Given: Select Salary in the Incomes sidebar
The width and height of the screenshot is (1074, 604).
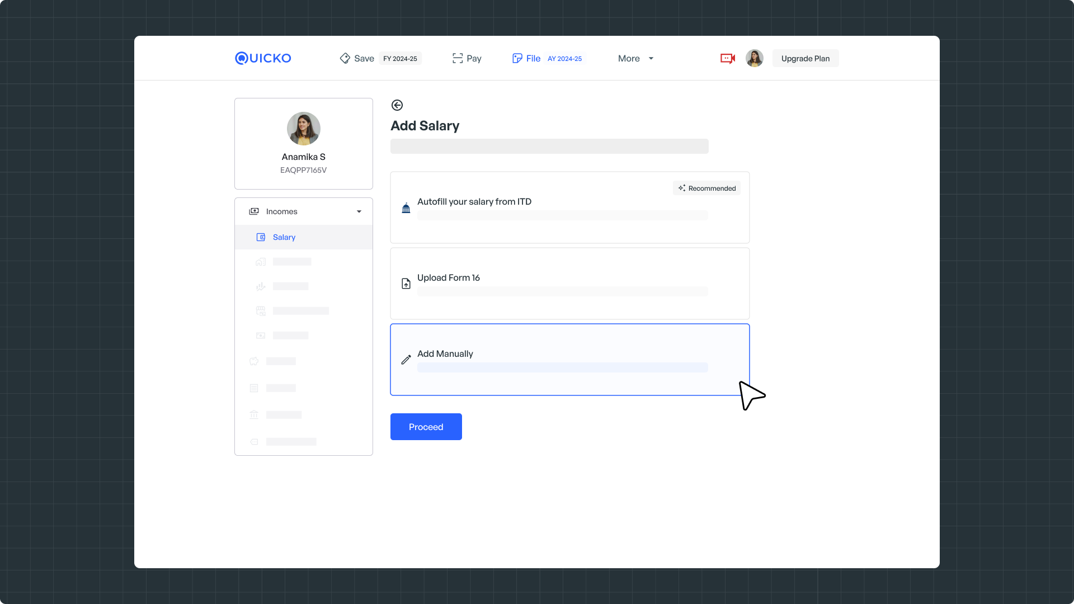Looking at the screenshot, I should pyautogui.click(x=284, y=237).
